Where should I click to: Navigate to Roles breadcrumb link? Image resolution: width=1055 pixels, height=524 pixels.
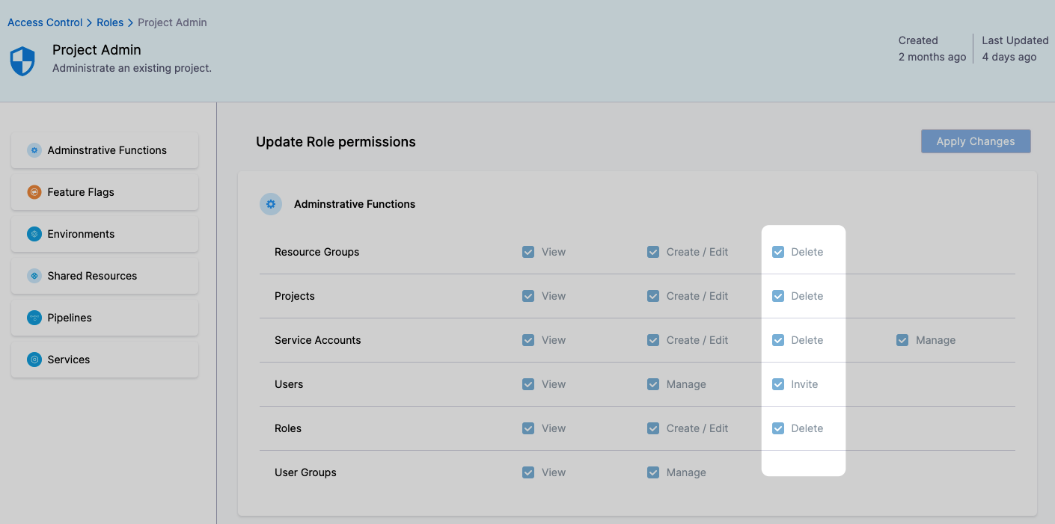[110, 22]
